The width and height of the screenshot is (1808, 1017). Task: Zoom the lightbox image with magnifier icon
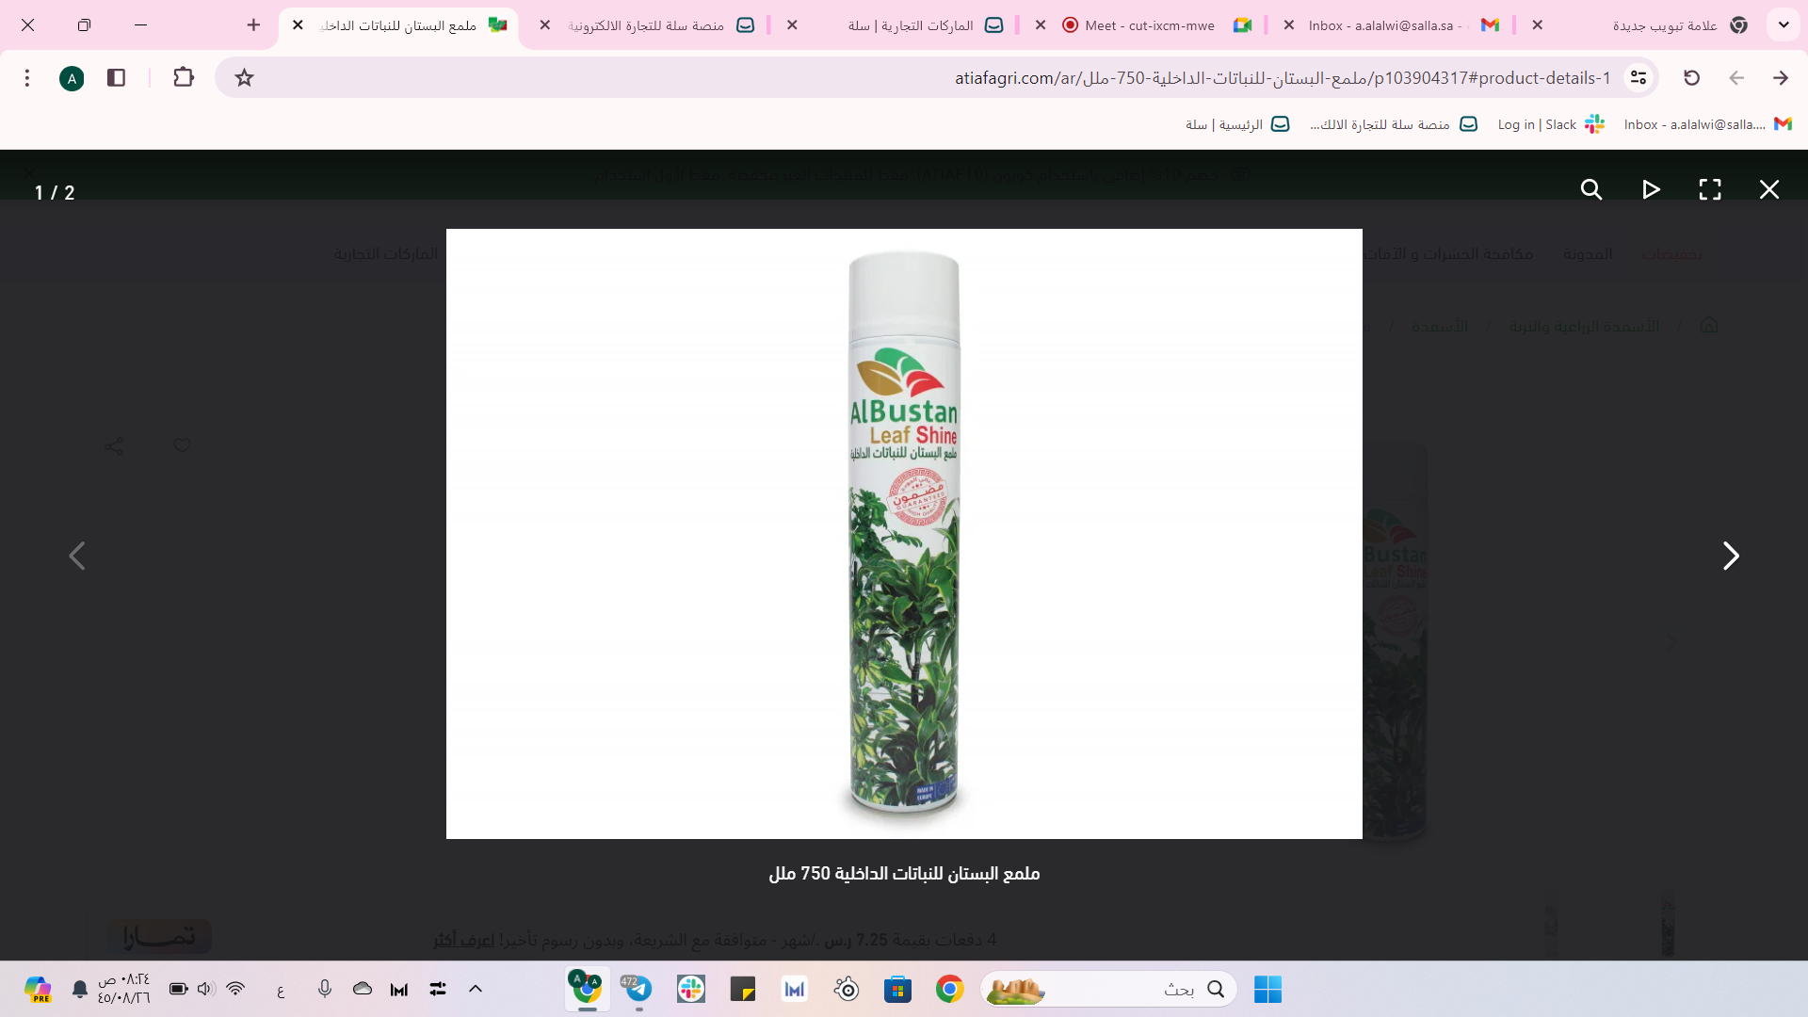1591,189
